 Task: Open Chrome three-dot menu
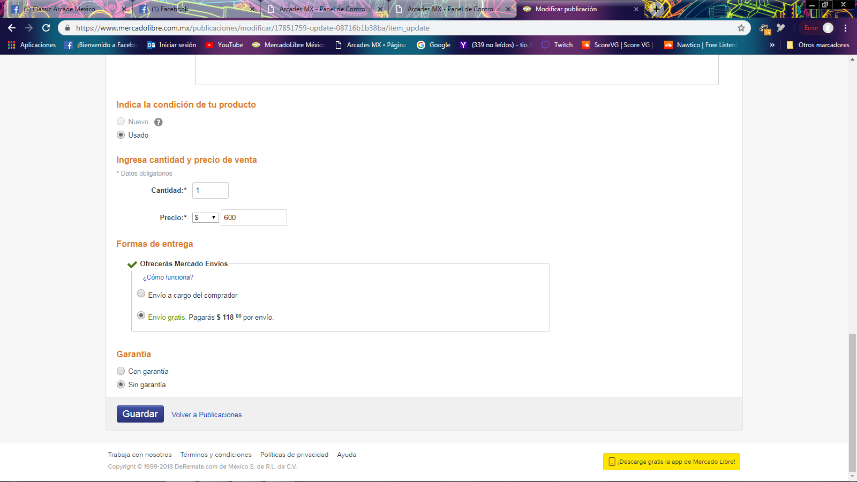(846, 28)
